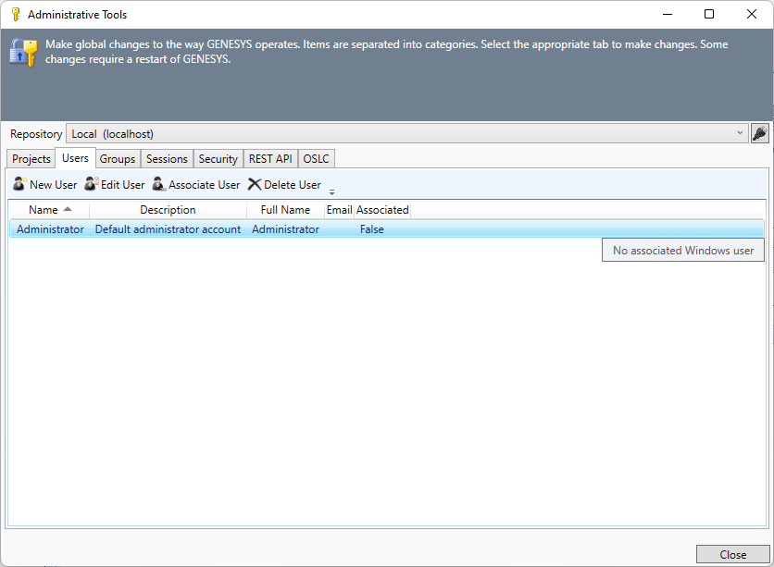The image size is (774, 567).
Task: Click the Delete User X icon
Action: (x=254, y=184)
